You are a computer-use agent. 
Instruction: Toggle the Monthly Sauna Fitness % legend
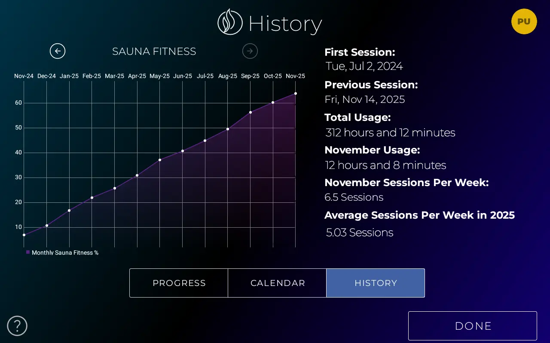coord(62,253)
